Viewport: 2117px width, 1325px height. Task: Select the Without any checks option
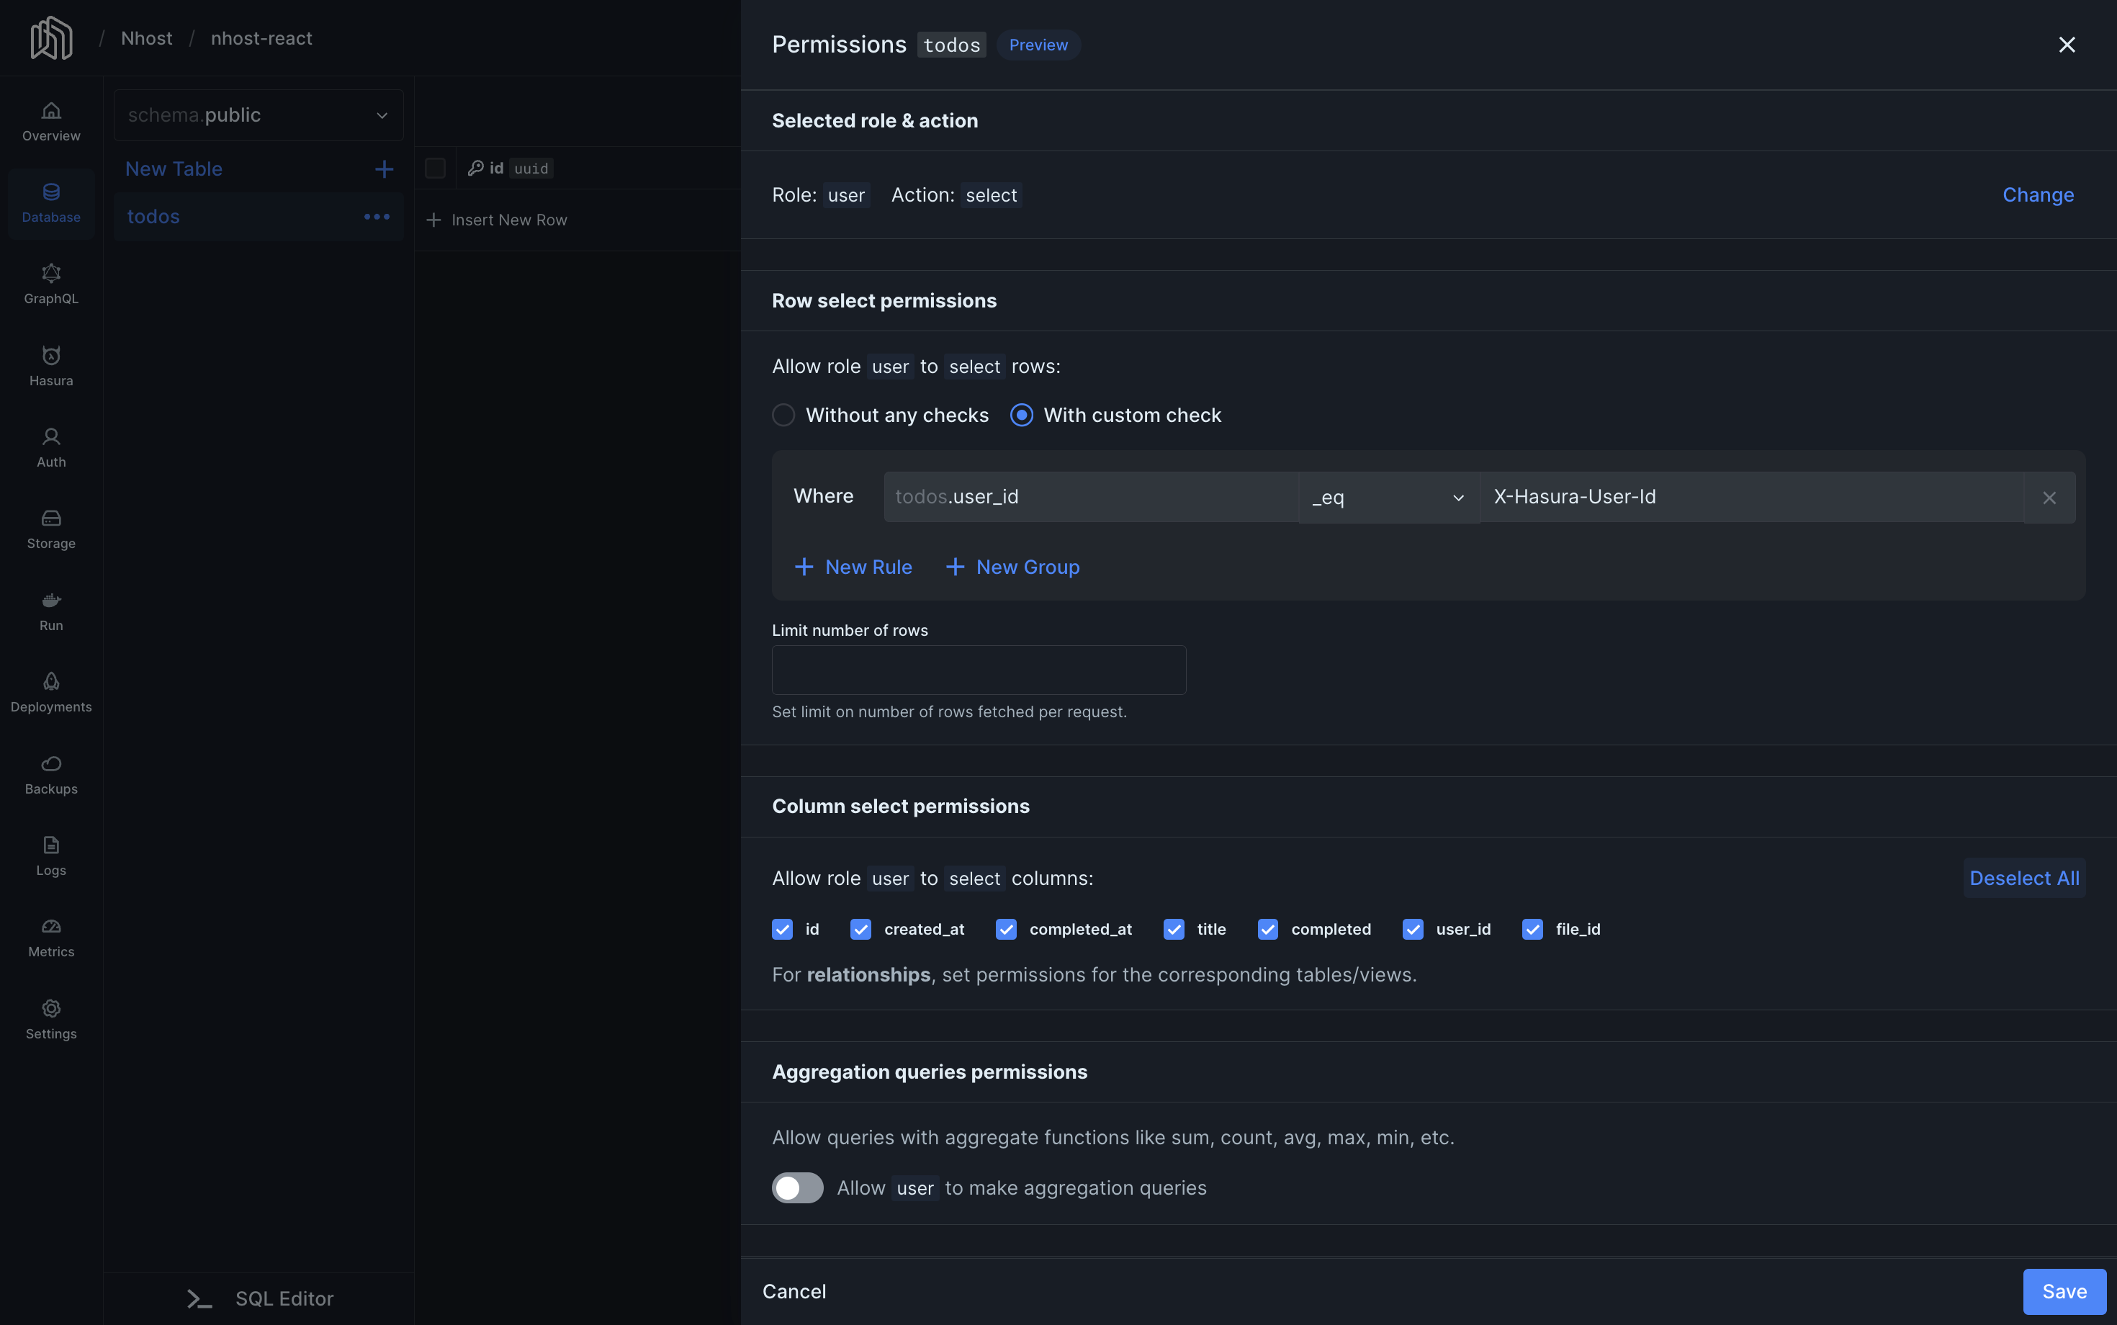tap(783, 415)
